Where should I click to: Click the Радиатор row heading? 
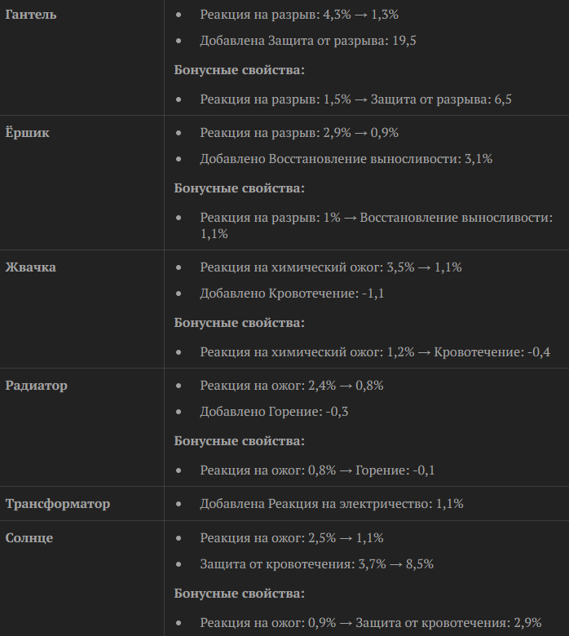point(37,386)
